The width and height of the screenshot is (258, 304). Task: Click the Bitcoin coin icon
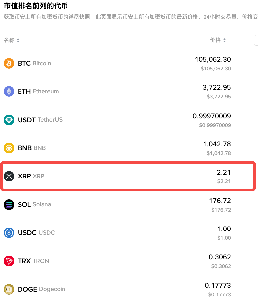pos(9,63)
